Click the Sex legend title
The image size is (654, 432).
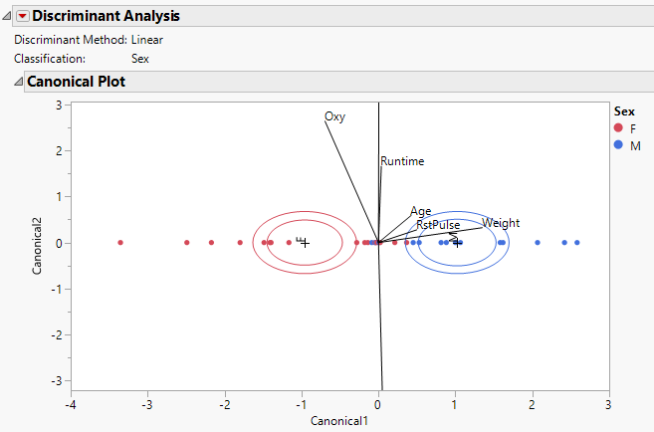(x=622, y=111)
